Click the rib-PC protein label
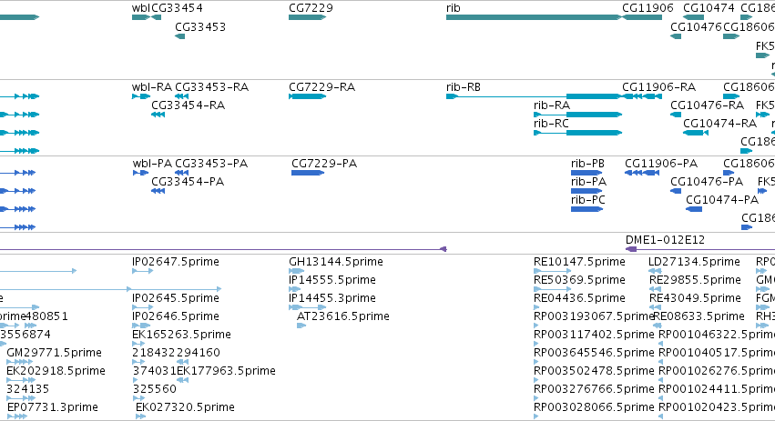775x421 pixels. 588,200
